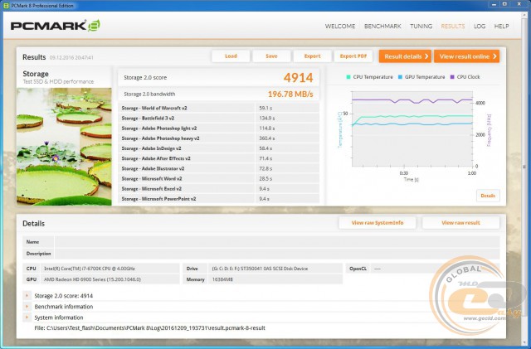Select Storage - Adobe Illustrator v2 row

point(218,168)
